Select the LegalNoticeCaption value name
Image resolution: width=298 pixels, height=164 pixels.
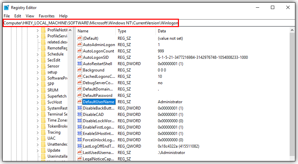point(98,159)
